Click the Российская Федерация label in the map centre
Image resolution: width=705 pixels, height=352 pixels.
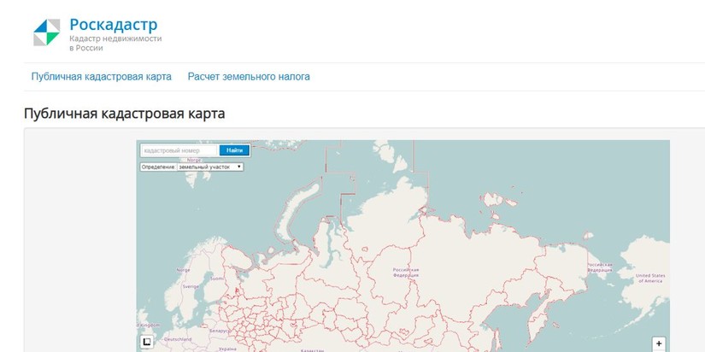tap(406, 273)
